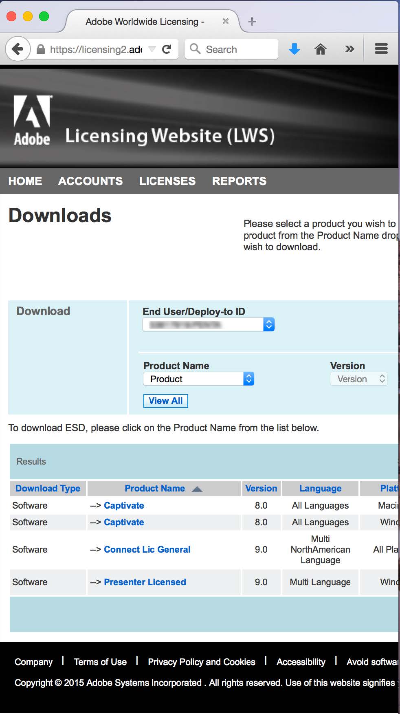Screen dimensions: 400x714
Task: Click the Results section heading
Action: tap(31, 461)
